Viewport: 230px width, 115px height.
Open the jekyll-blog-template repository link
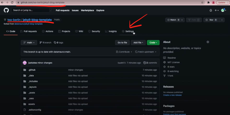[x=37, y=20]
